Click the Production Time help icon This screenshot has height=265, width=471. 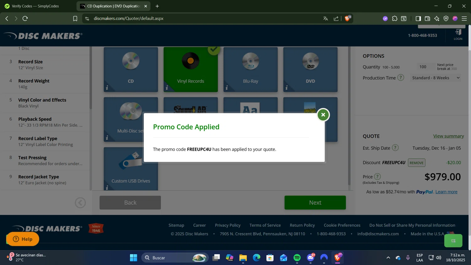(x=401, y=78)
